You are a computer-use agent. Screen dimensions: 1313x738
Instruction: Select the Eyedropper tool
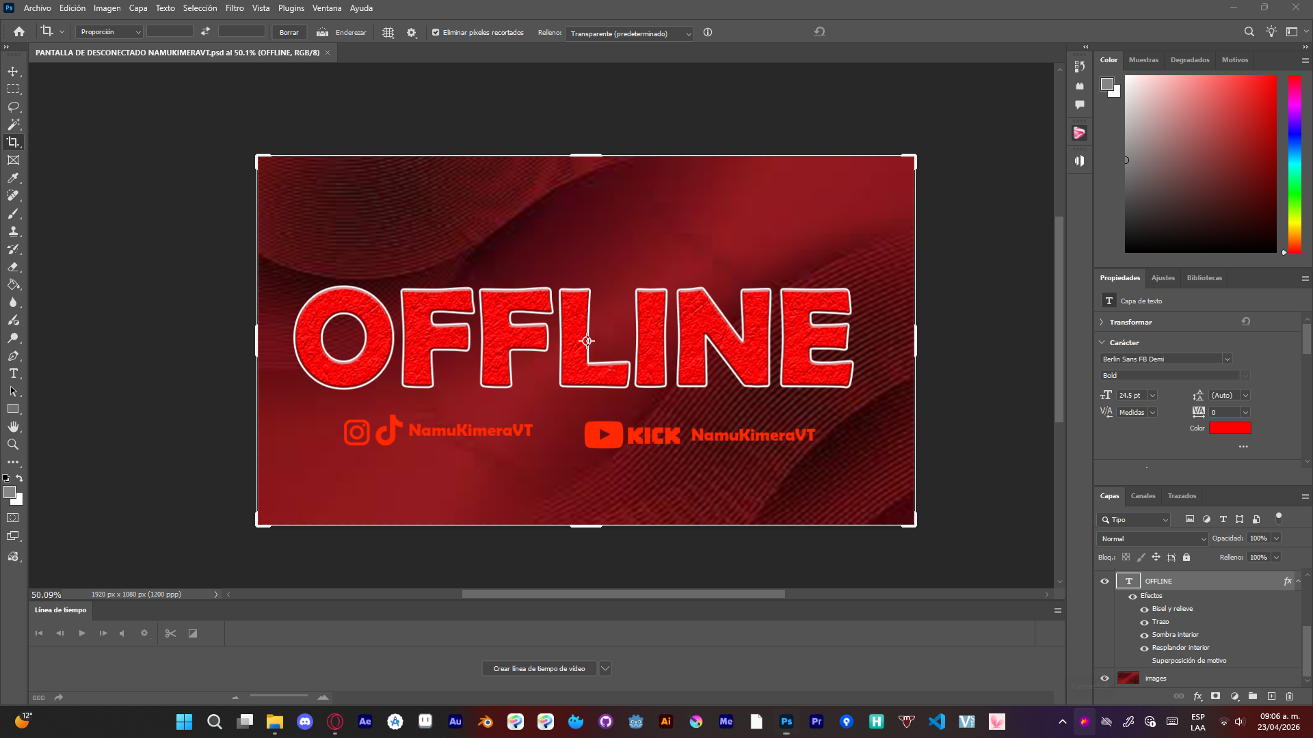coord(13,178)
